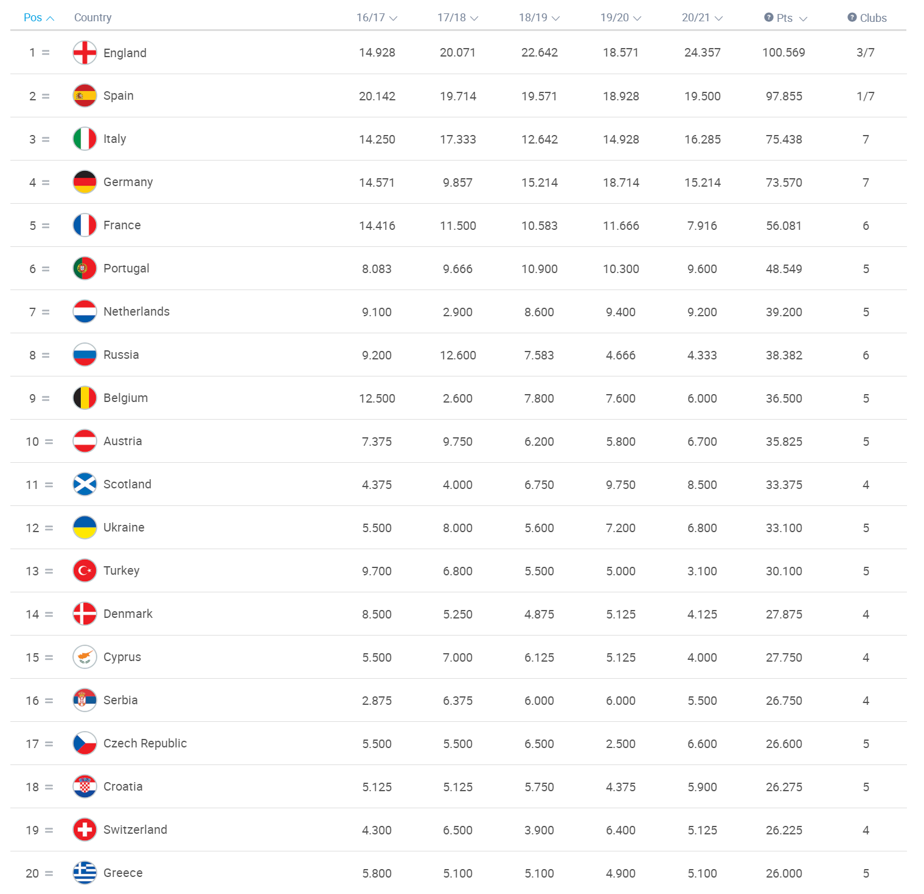Click the Spain flag icon

[85, 95]
